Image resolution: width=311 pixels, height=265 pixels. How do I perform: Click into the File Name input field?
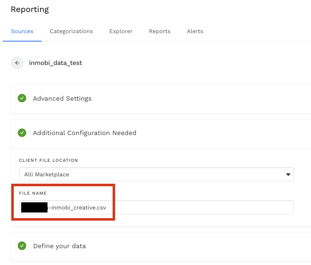click(199, 207)
